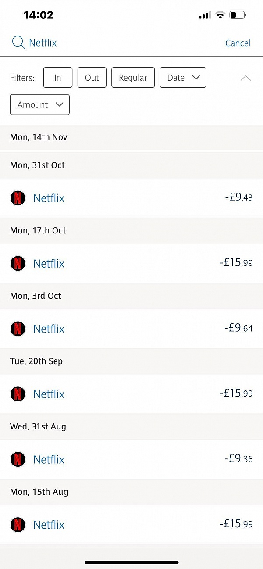
Task: Tap the battery indicator icon
Action: coord(238,14)
